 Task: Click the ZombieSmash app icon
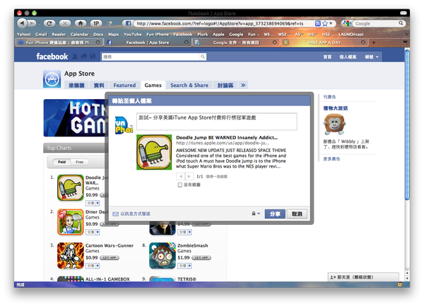[x=163, y=255]
